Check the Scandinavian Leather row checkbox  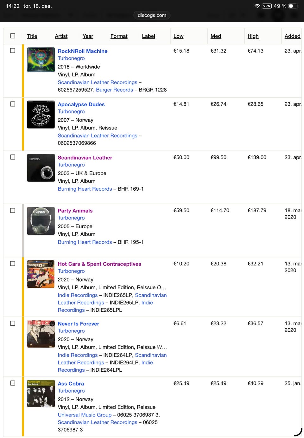[x=13, y=157]
